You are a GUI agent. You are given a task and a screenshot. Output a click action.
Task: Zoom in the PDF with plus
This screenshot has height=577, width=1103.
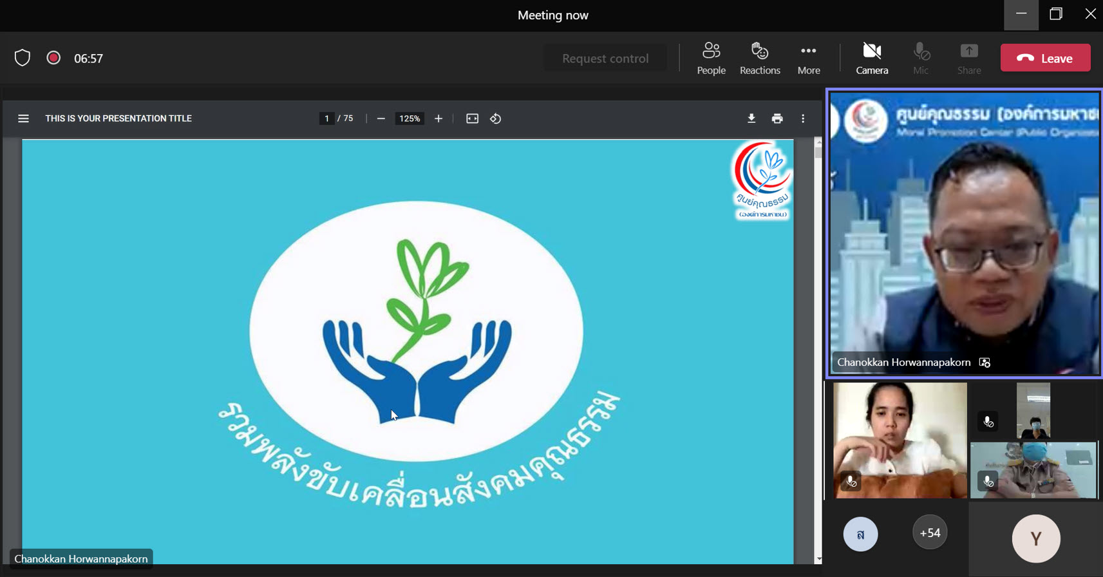click(438, 118)
